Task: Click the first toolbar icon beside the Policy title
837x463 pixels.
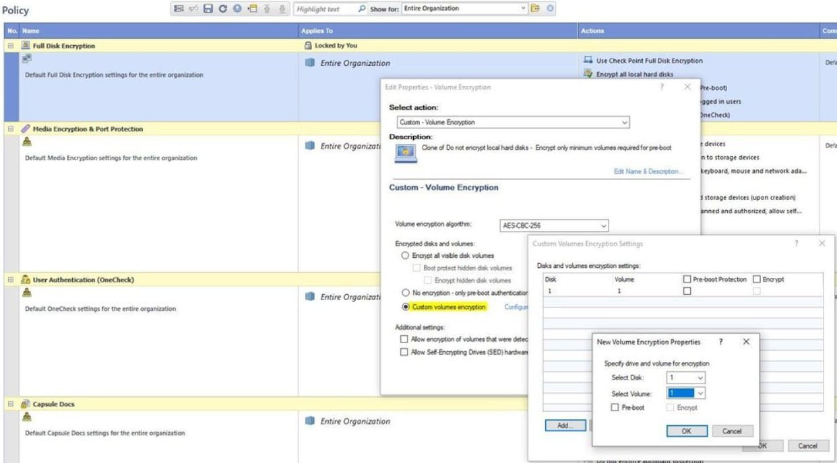Action: [x=179, y=9]
